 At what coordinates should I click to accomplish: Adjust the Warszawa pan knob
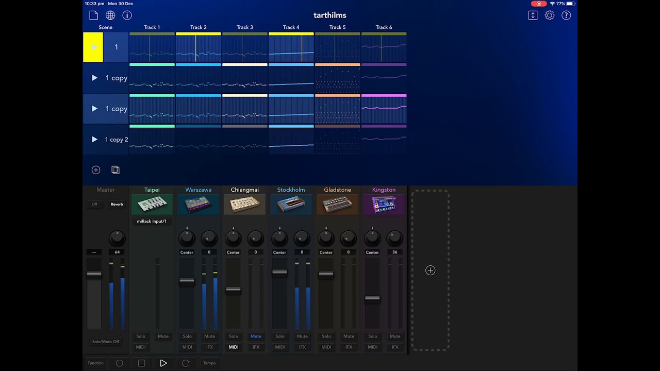[x=187, y=238]
